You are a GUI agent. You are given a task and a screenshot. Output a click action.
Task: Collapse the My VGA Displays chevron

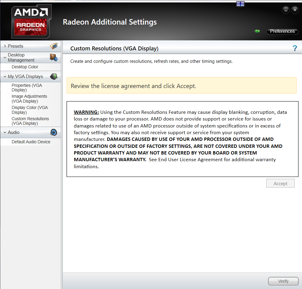coord(5,76)
